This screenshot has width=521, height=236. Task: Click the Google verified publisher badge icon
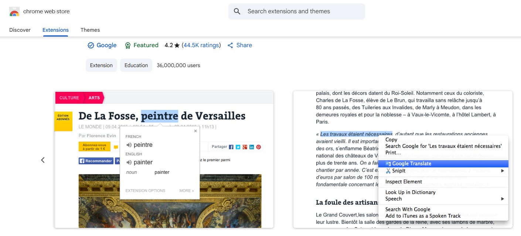tap(91, 45)
